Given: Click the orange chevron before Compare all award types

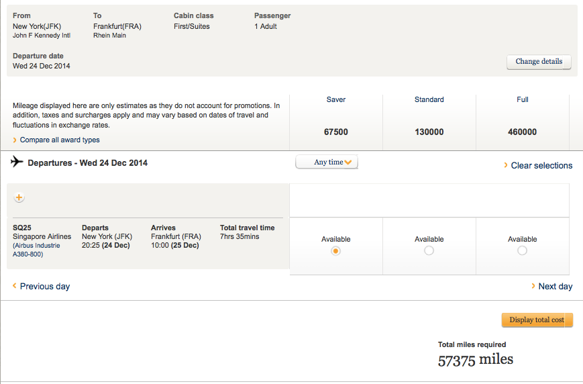Looking at the screenshot, I should pyautogui.click(x=15, y=140).
